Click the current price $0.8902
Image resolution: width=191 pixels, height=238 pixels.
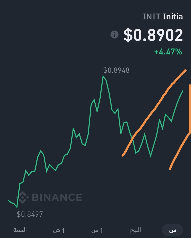(153, 35)
